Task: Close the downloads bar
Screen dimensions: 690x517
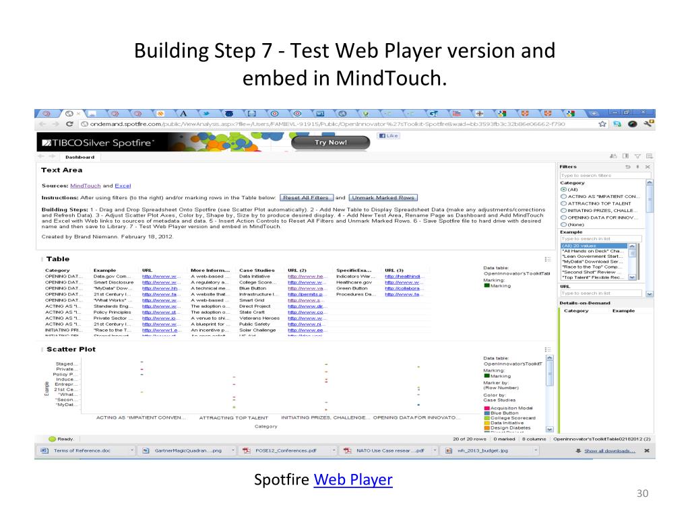Action: pyautogui.click(x=647, y=450)
